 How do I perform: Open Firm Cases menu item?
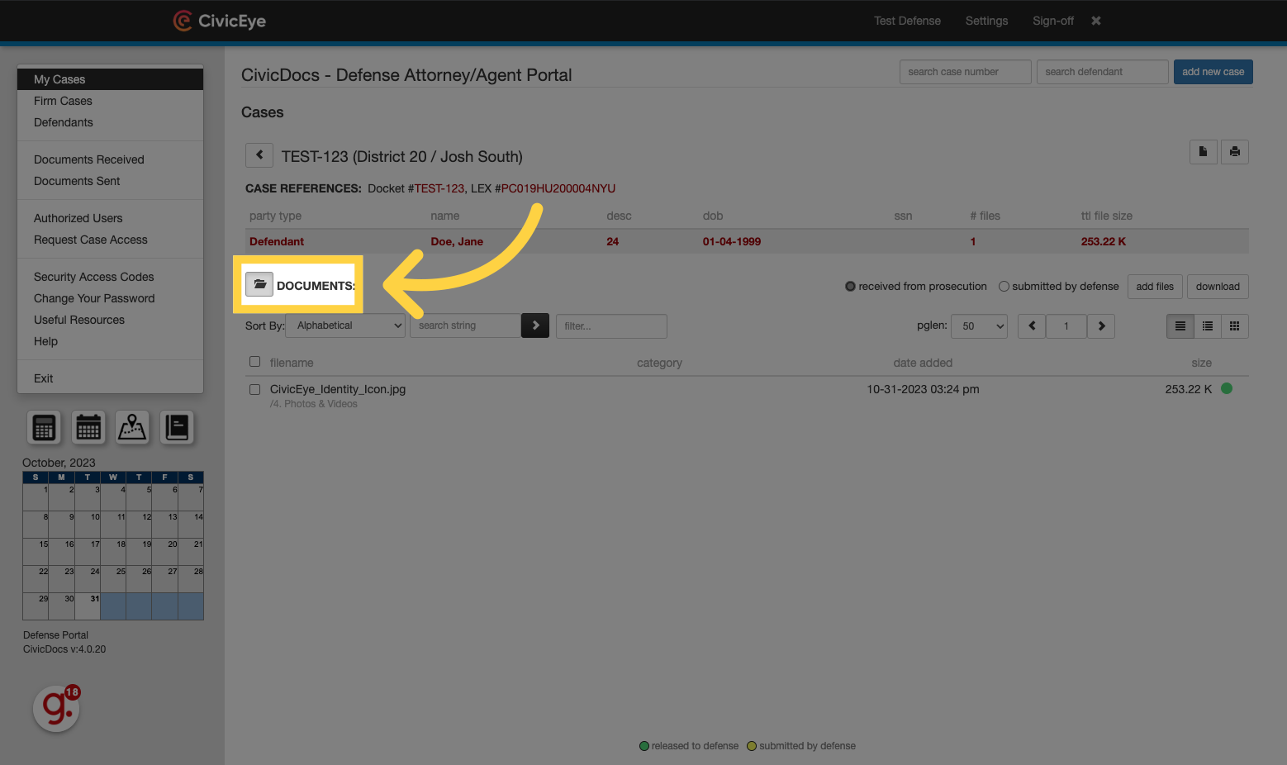tap(110, 101)
